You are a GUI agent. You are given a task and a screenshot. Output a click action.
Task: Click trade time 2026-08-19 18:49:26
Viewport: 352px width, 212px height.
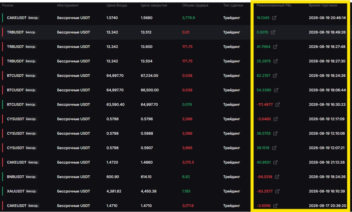point(327,32)
